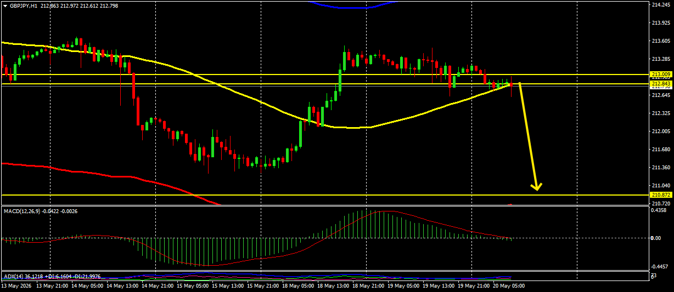Click the 18 May 05:00 time label
Image resolution: width=674 pixels, height=292 pixels.
point(297,286)
